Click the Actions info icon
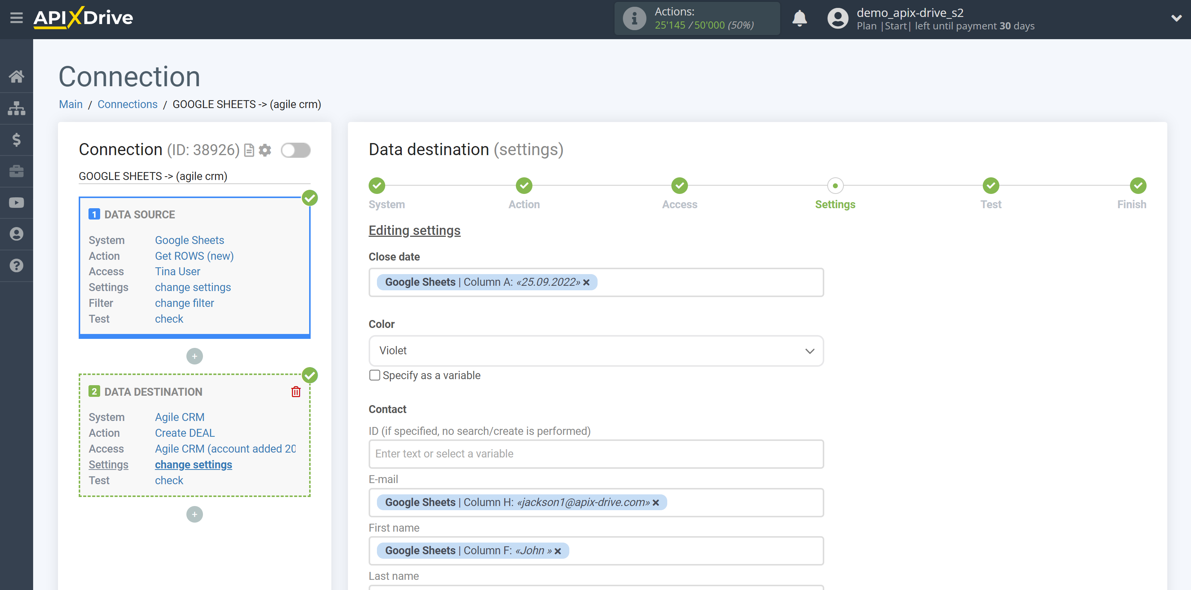The image size is (1191, 590). pyautogui.click(x=634, y=18)
